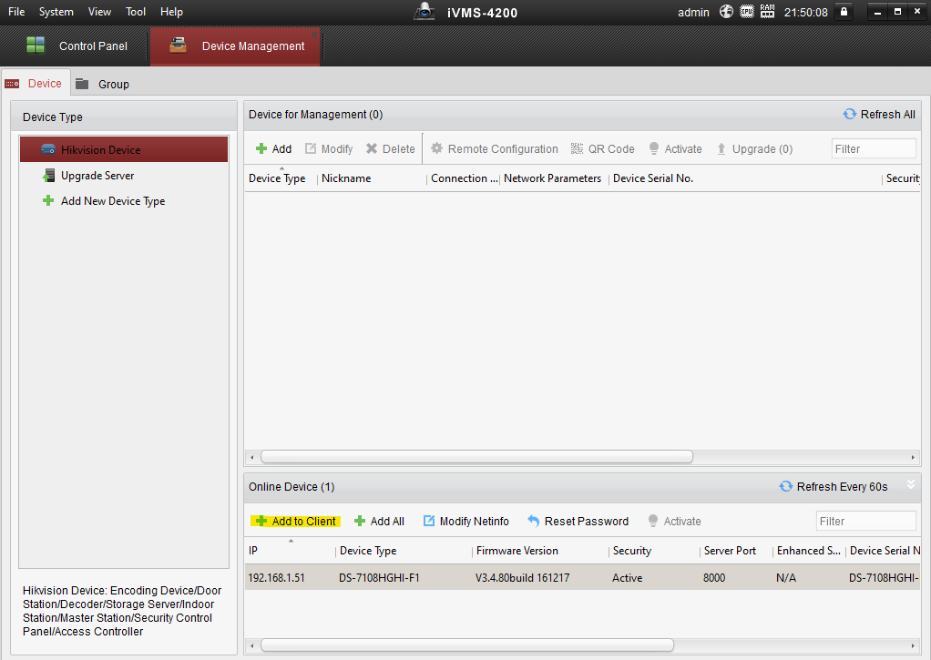The image size is (931, 660).
Task: Click Reset Password
Action: [578, 521]
